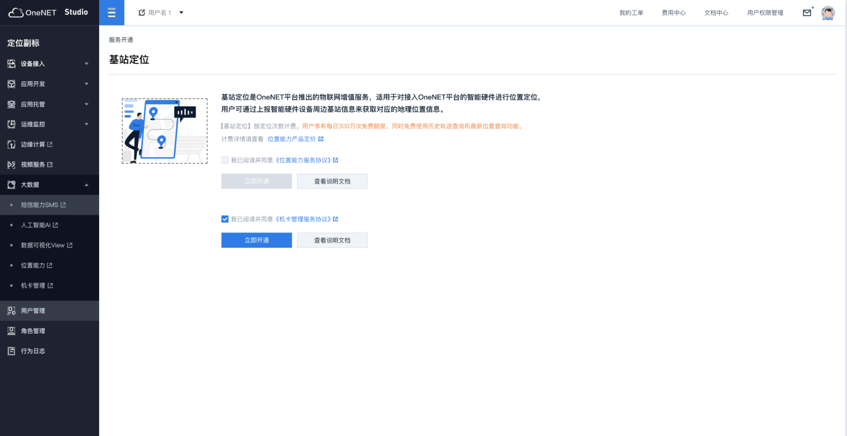Click the greyed-out 立即开通 button
The height and width of the screenshot is (436, 847).
(x=257, y=181)
